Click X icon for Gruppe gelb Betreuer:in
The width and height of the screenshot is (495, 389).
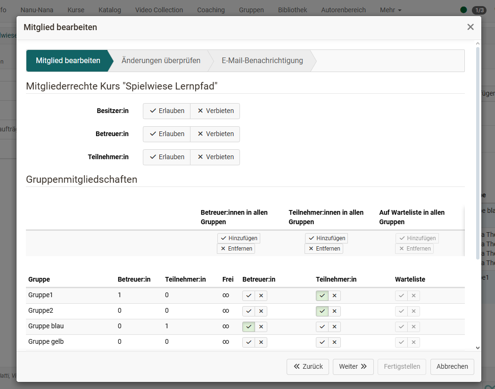(261, 342)
